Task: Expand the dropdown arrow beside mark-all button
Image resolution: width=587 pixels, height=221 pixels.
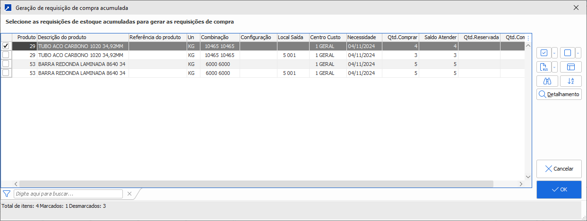Action: pyautogui.click(x=554, y=53)
